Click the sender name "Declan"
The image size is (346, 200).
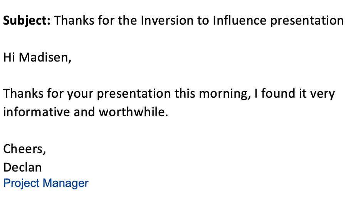tap(22, 167)
